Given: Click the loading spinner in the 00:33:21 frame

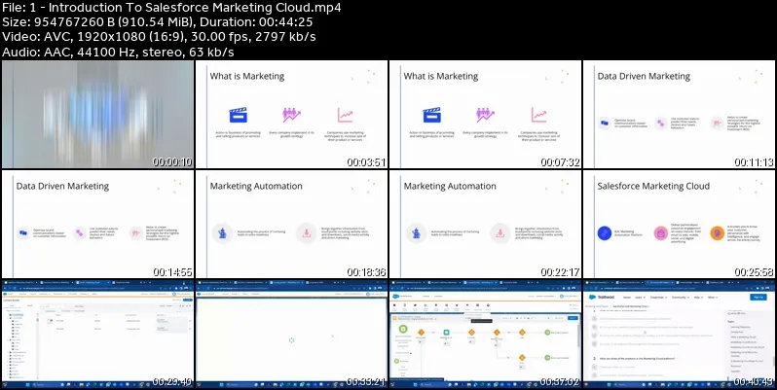Looking at the screenshot, I should pyautogui.click(x=291, y=340).
